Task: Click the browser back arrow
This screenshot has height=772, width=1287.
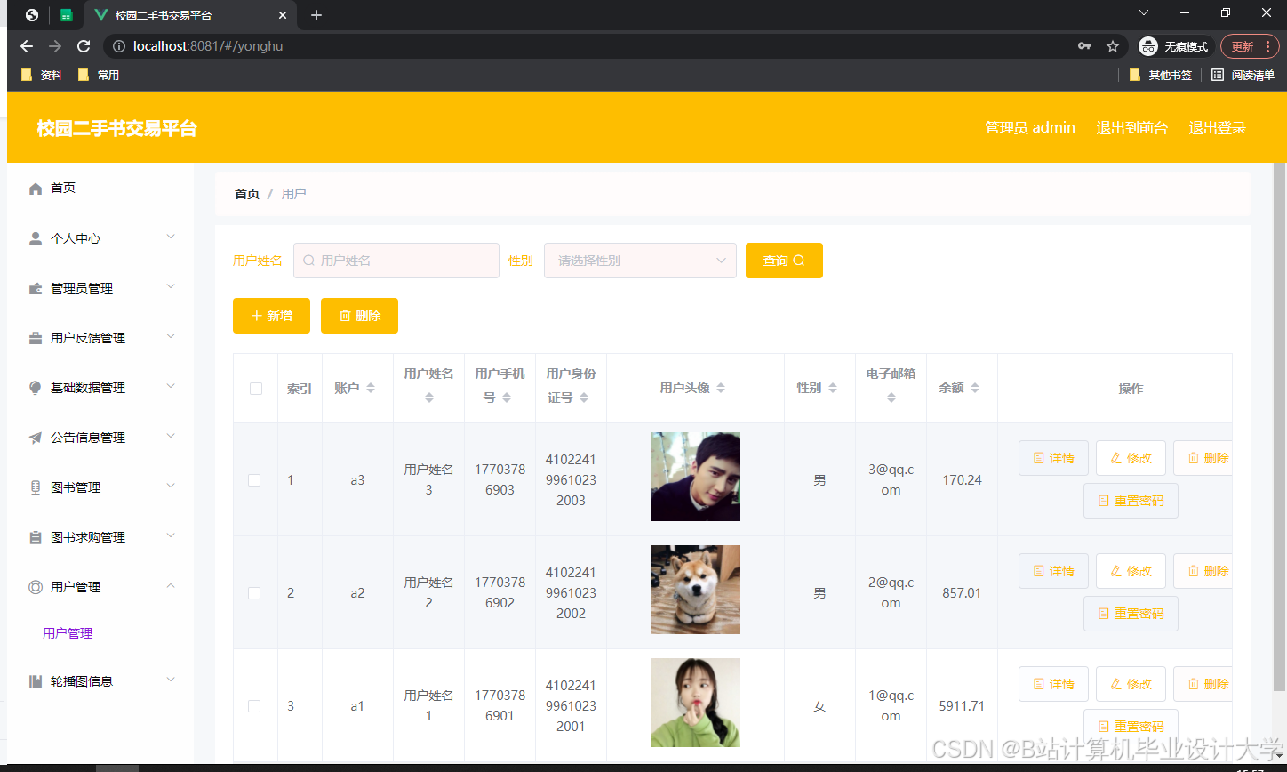Action: click(x=27, y=46)
